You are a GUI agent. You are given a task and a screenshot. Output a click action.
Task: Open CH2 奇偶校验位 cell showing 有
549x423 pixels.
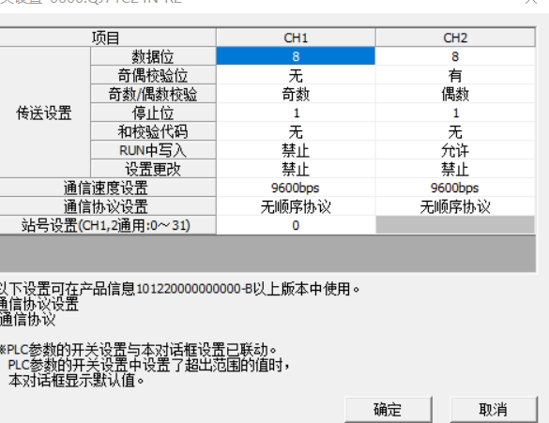[x=455, y=75]
